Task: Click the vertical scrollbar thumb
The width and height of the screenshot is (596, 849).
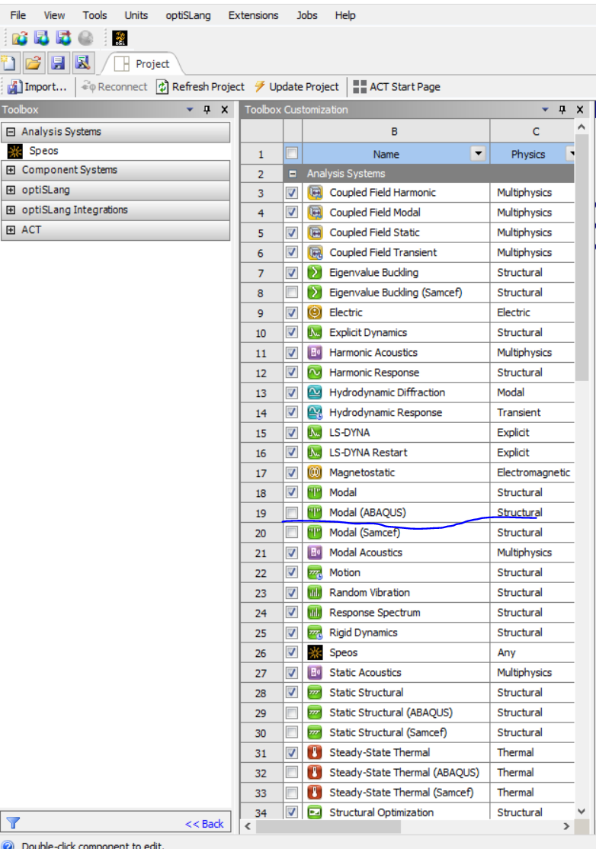Action: click(x=582, y=257)
